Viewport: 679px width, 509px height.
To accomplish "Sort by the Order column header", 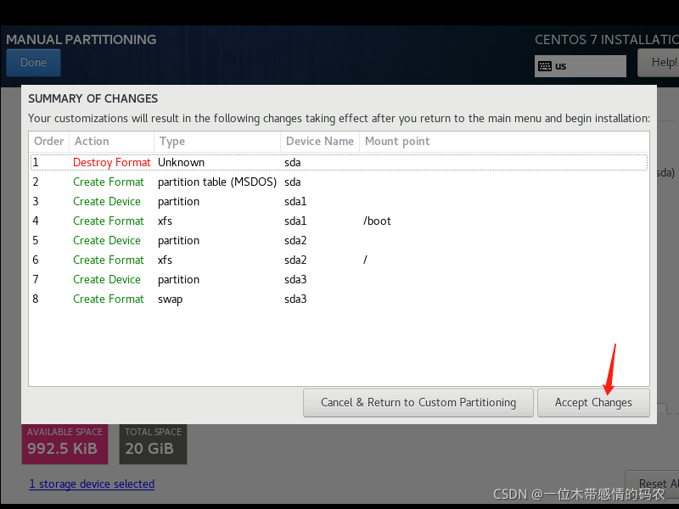I will [48, 142].
